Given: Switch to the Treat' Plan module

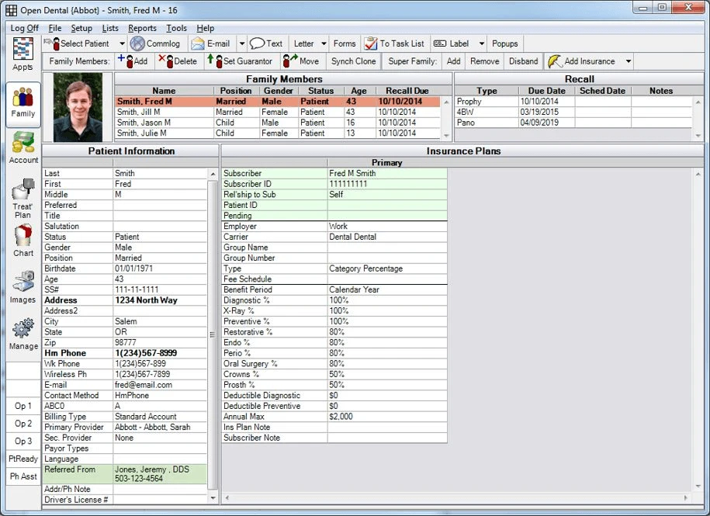Looking at the screenshot, I should point(23,198).
